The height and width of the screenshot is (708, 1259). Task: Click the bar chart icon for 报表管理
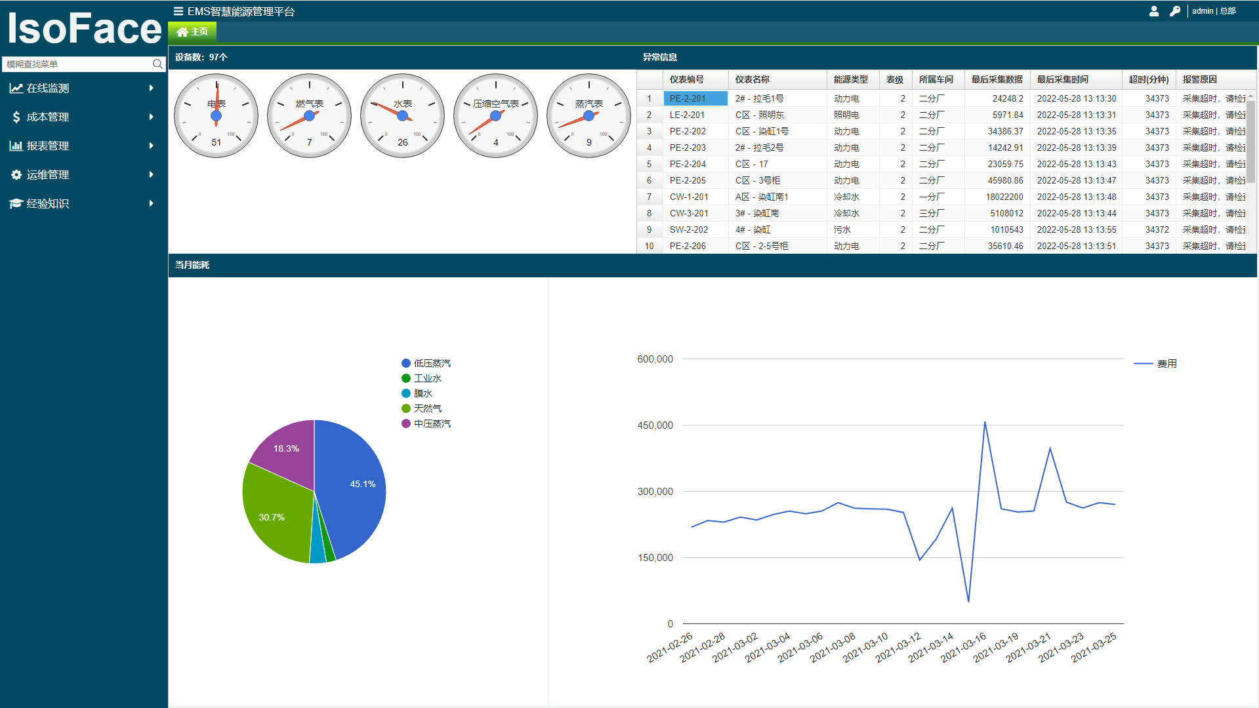tap(16, 146)
